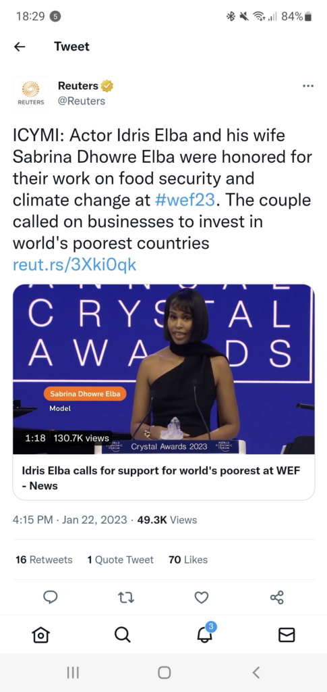This screenshot has height=692, width=327.
Task: Tap Android home navigation button
Action: pos(164,672)
